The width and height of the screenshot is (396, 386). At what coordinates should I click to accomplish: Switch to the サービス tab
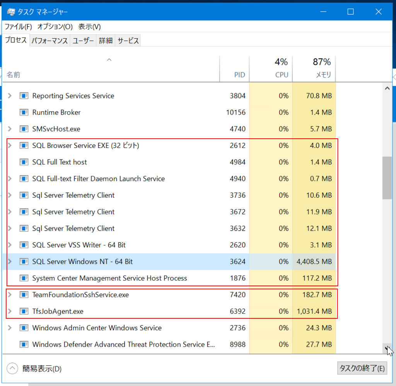[x=128, y=41]
